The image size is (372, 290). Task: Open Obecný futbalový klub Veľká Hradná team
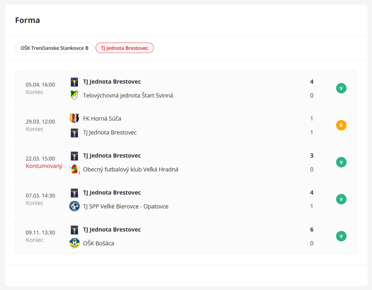pos(130,170)
